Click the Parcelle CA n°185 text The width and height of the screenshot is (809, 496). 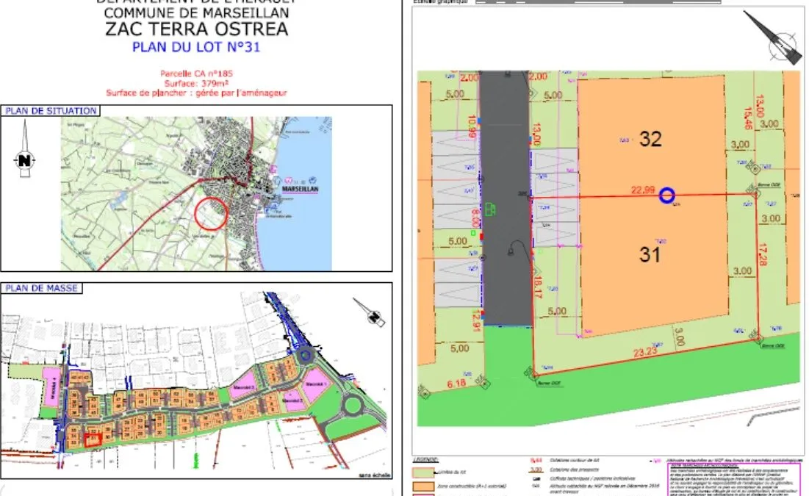pyautogui.click(x=196, y=73)
